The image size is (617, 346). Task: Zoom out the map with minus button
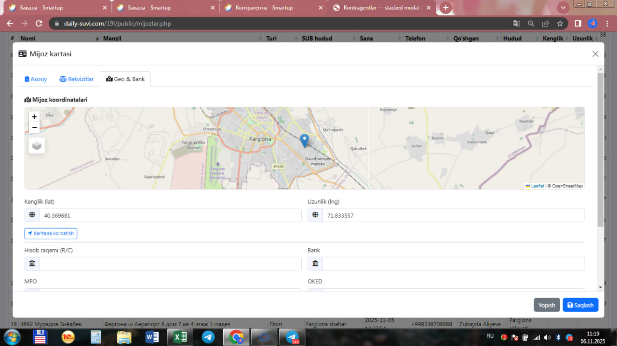point(34,128)
